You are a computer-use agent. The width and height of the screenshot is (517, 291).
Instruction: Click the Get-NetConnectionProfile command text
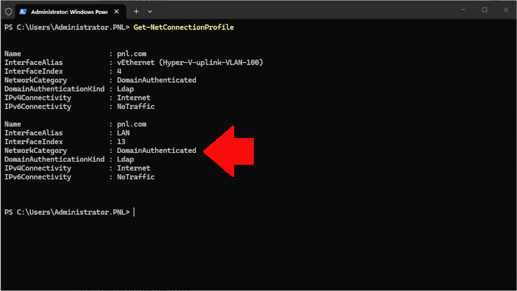pyautogui.click(x=184, y=27)
